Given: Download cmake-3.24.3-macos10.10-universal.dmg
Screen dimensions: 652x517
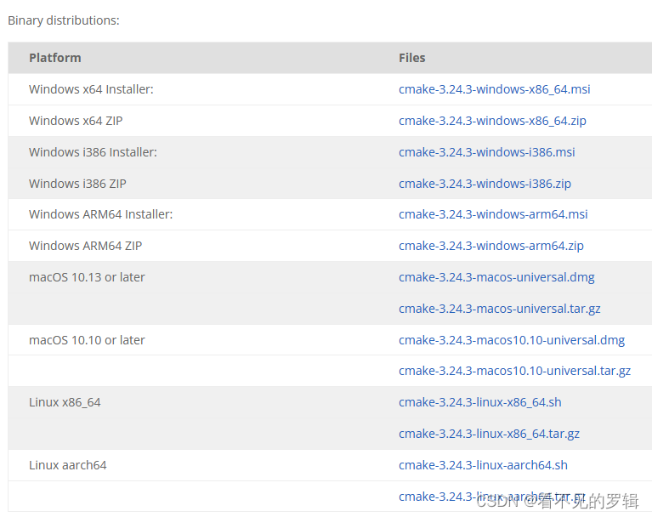Looking at the screenshot, I should click(x=512, y=340).
